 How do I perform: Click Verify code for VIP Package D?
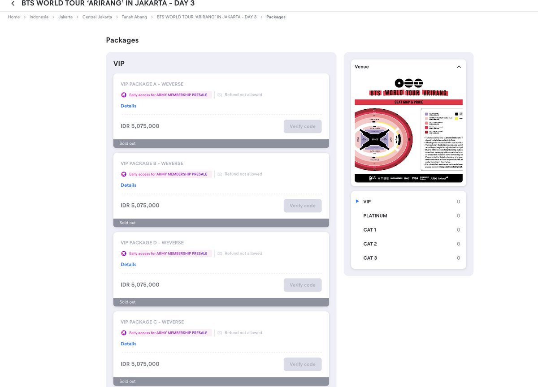click(303, 285)
